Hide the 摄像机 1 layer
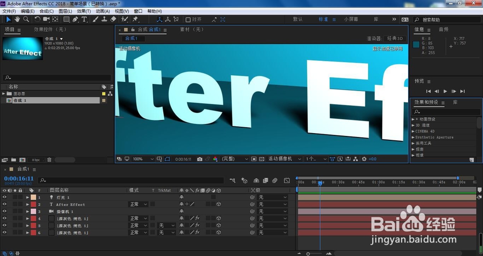 [x=4, y=212]
